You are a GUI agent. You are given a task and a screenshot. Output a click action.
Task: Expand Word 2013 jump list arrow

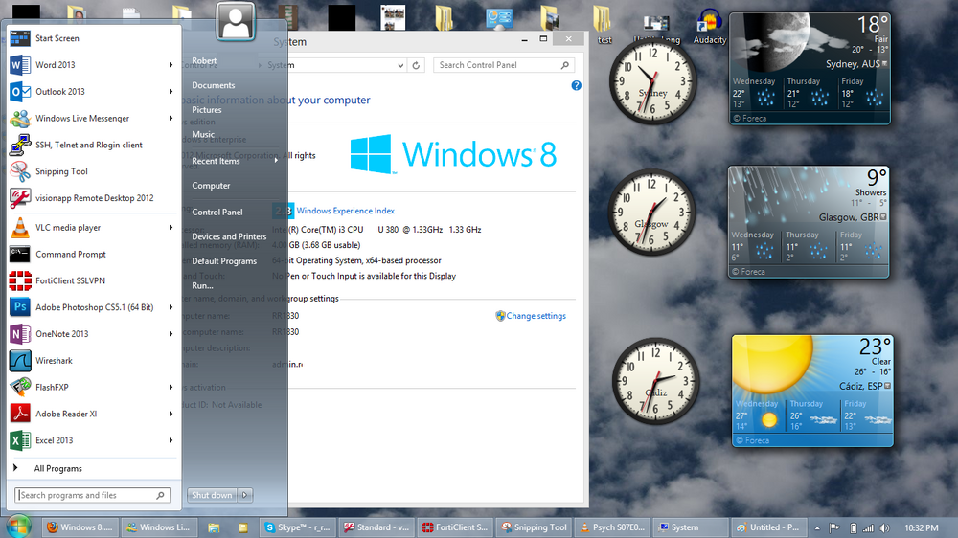171,65
